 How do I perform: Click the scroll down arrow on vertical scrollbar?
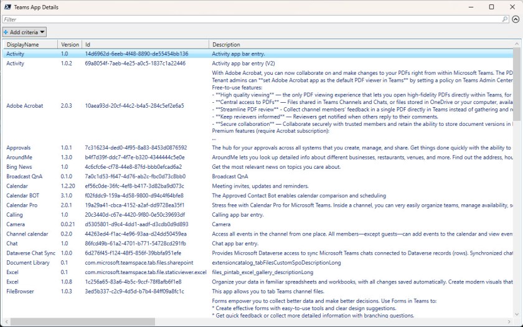coord(517,314)
